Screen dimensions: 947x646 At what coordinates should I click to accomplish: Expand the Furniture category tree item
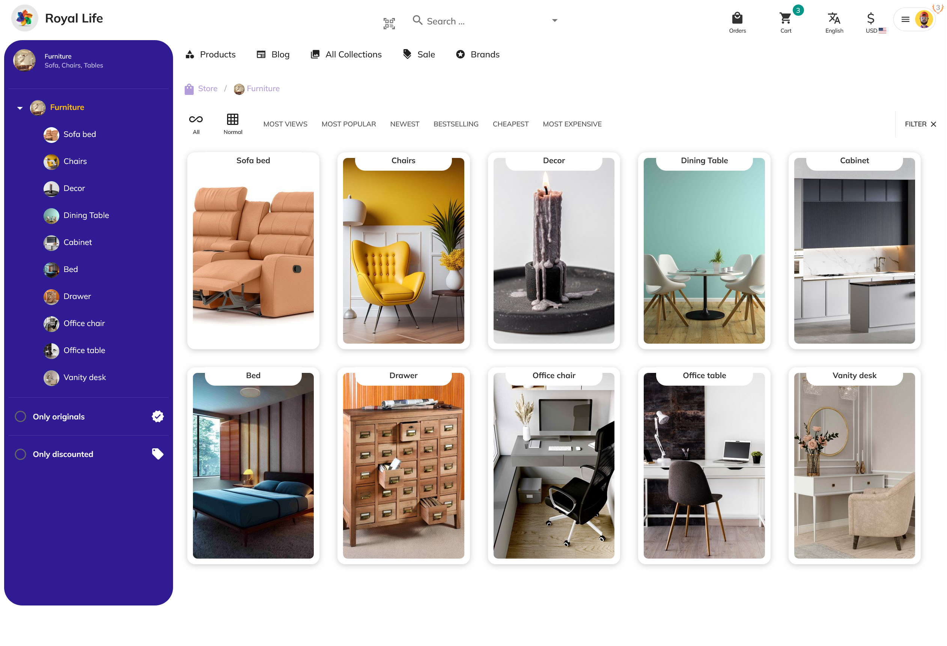coord(20,107)
